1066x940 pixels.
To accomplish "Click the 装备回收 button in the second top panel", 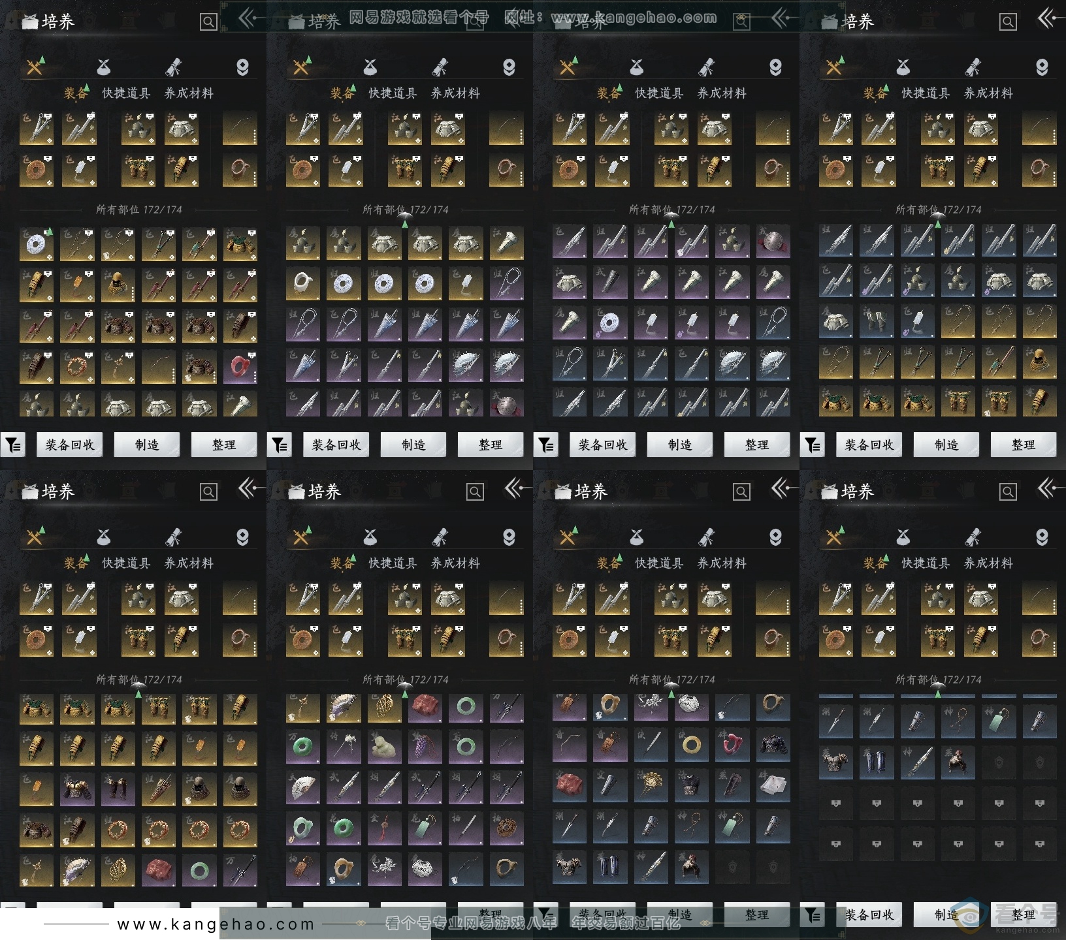I will (336, 445).
